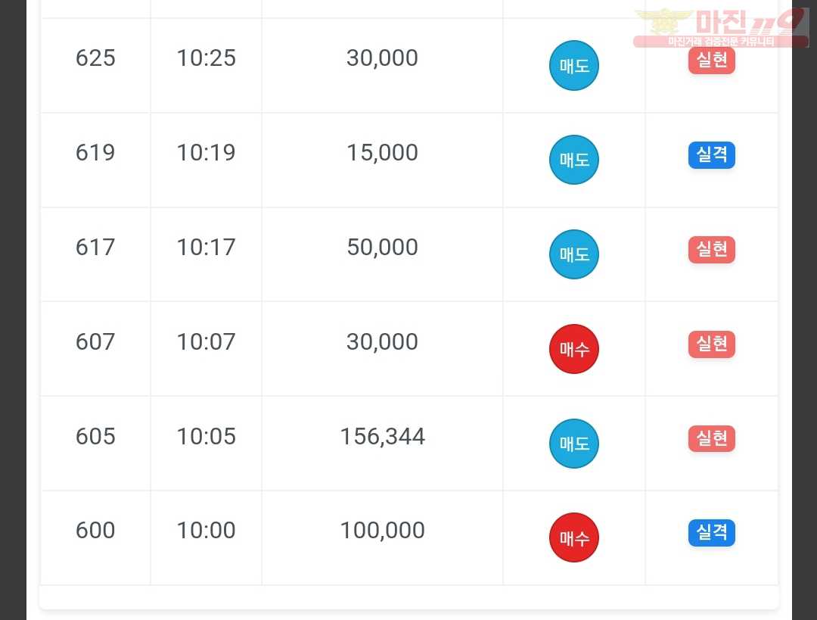817x620 pixels.
Task: Click the 마진 logo watermark at top right
Action: [721, 28]
